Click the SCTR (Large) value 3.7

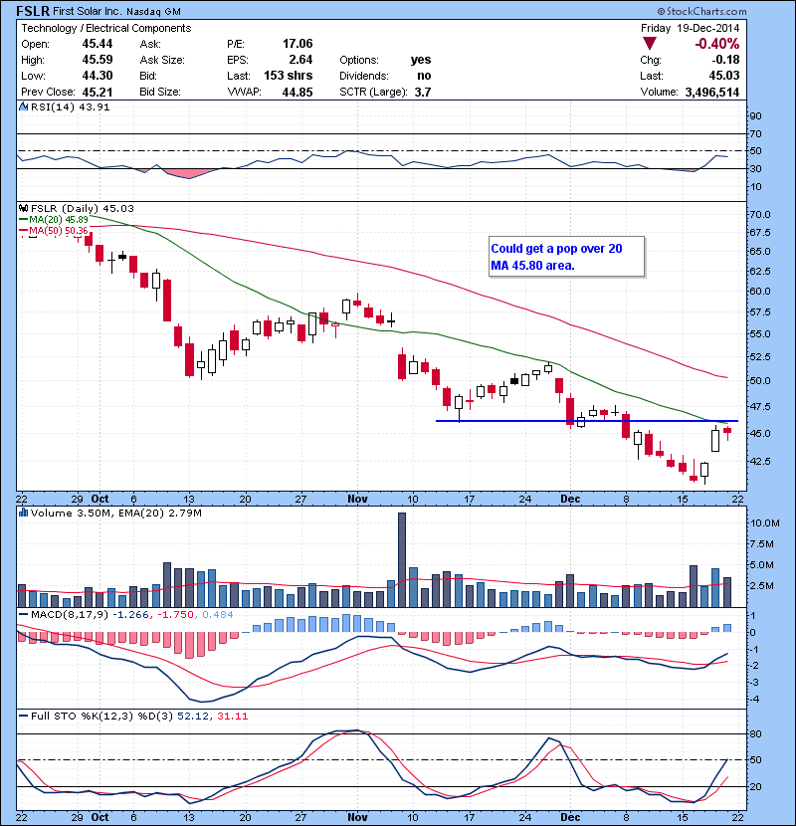pos(423,92)
